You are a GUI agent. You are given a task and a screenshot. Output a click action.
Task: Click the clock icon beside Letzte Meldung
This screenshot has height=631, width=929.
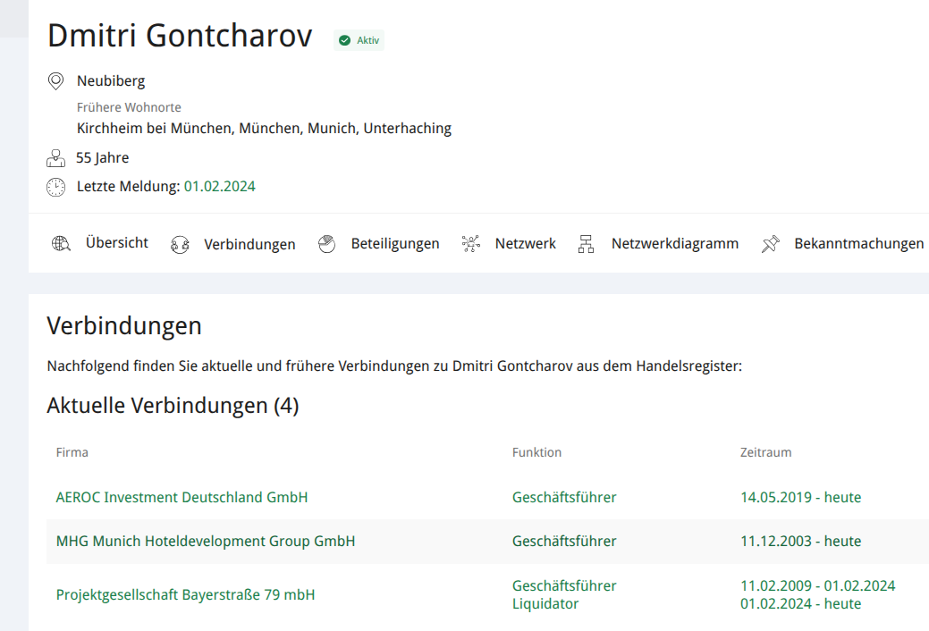[55, 187]
